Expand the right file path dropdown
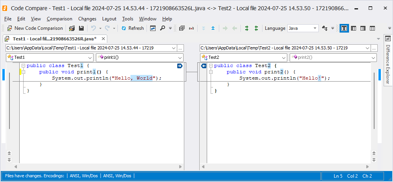Screen dimensions: 393x182 click(367, 48)
